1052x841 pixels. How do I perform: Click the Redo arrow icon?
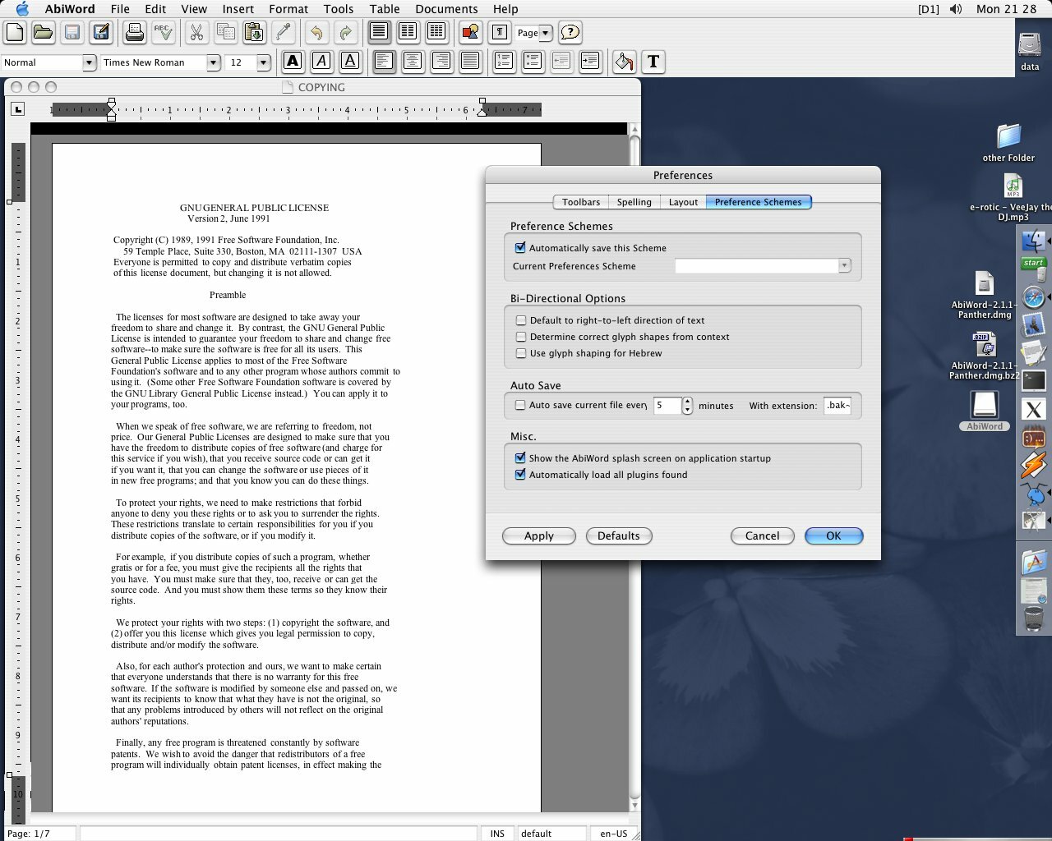point(345,33)
